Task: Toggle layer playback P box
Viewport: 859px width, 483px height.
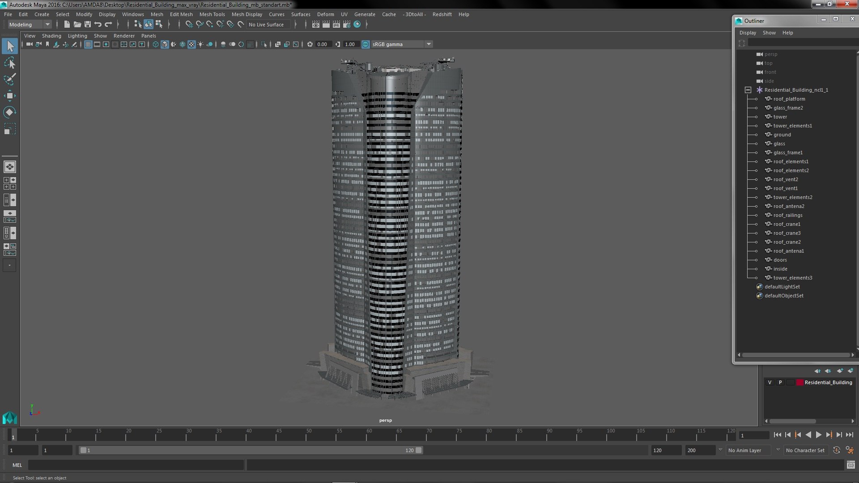Action: 780,382
